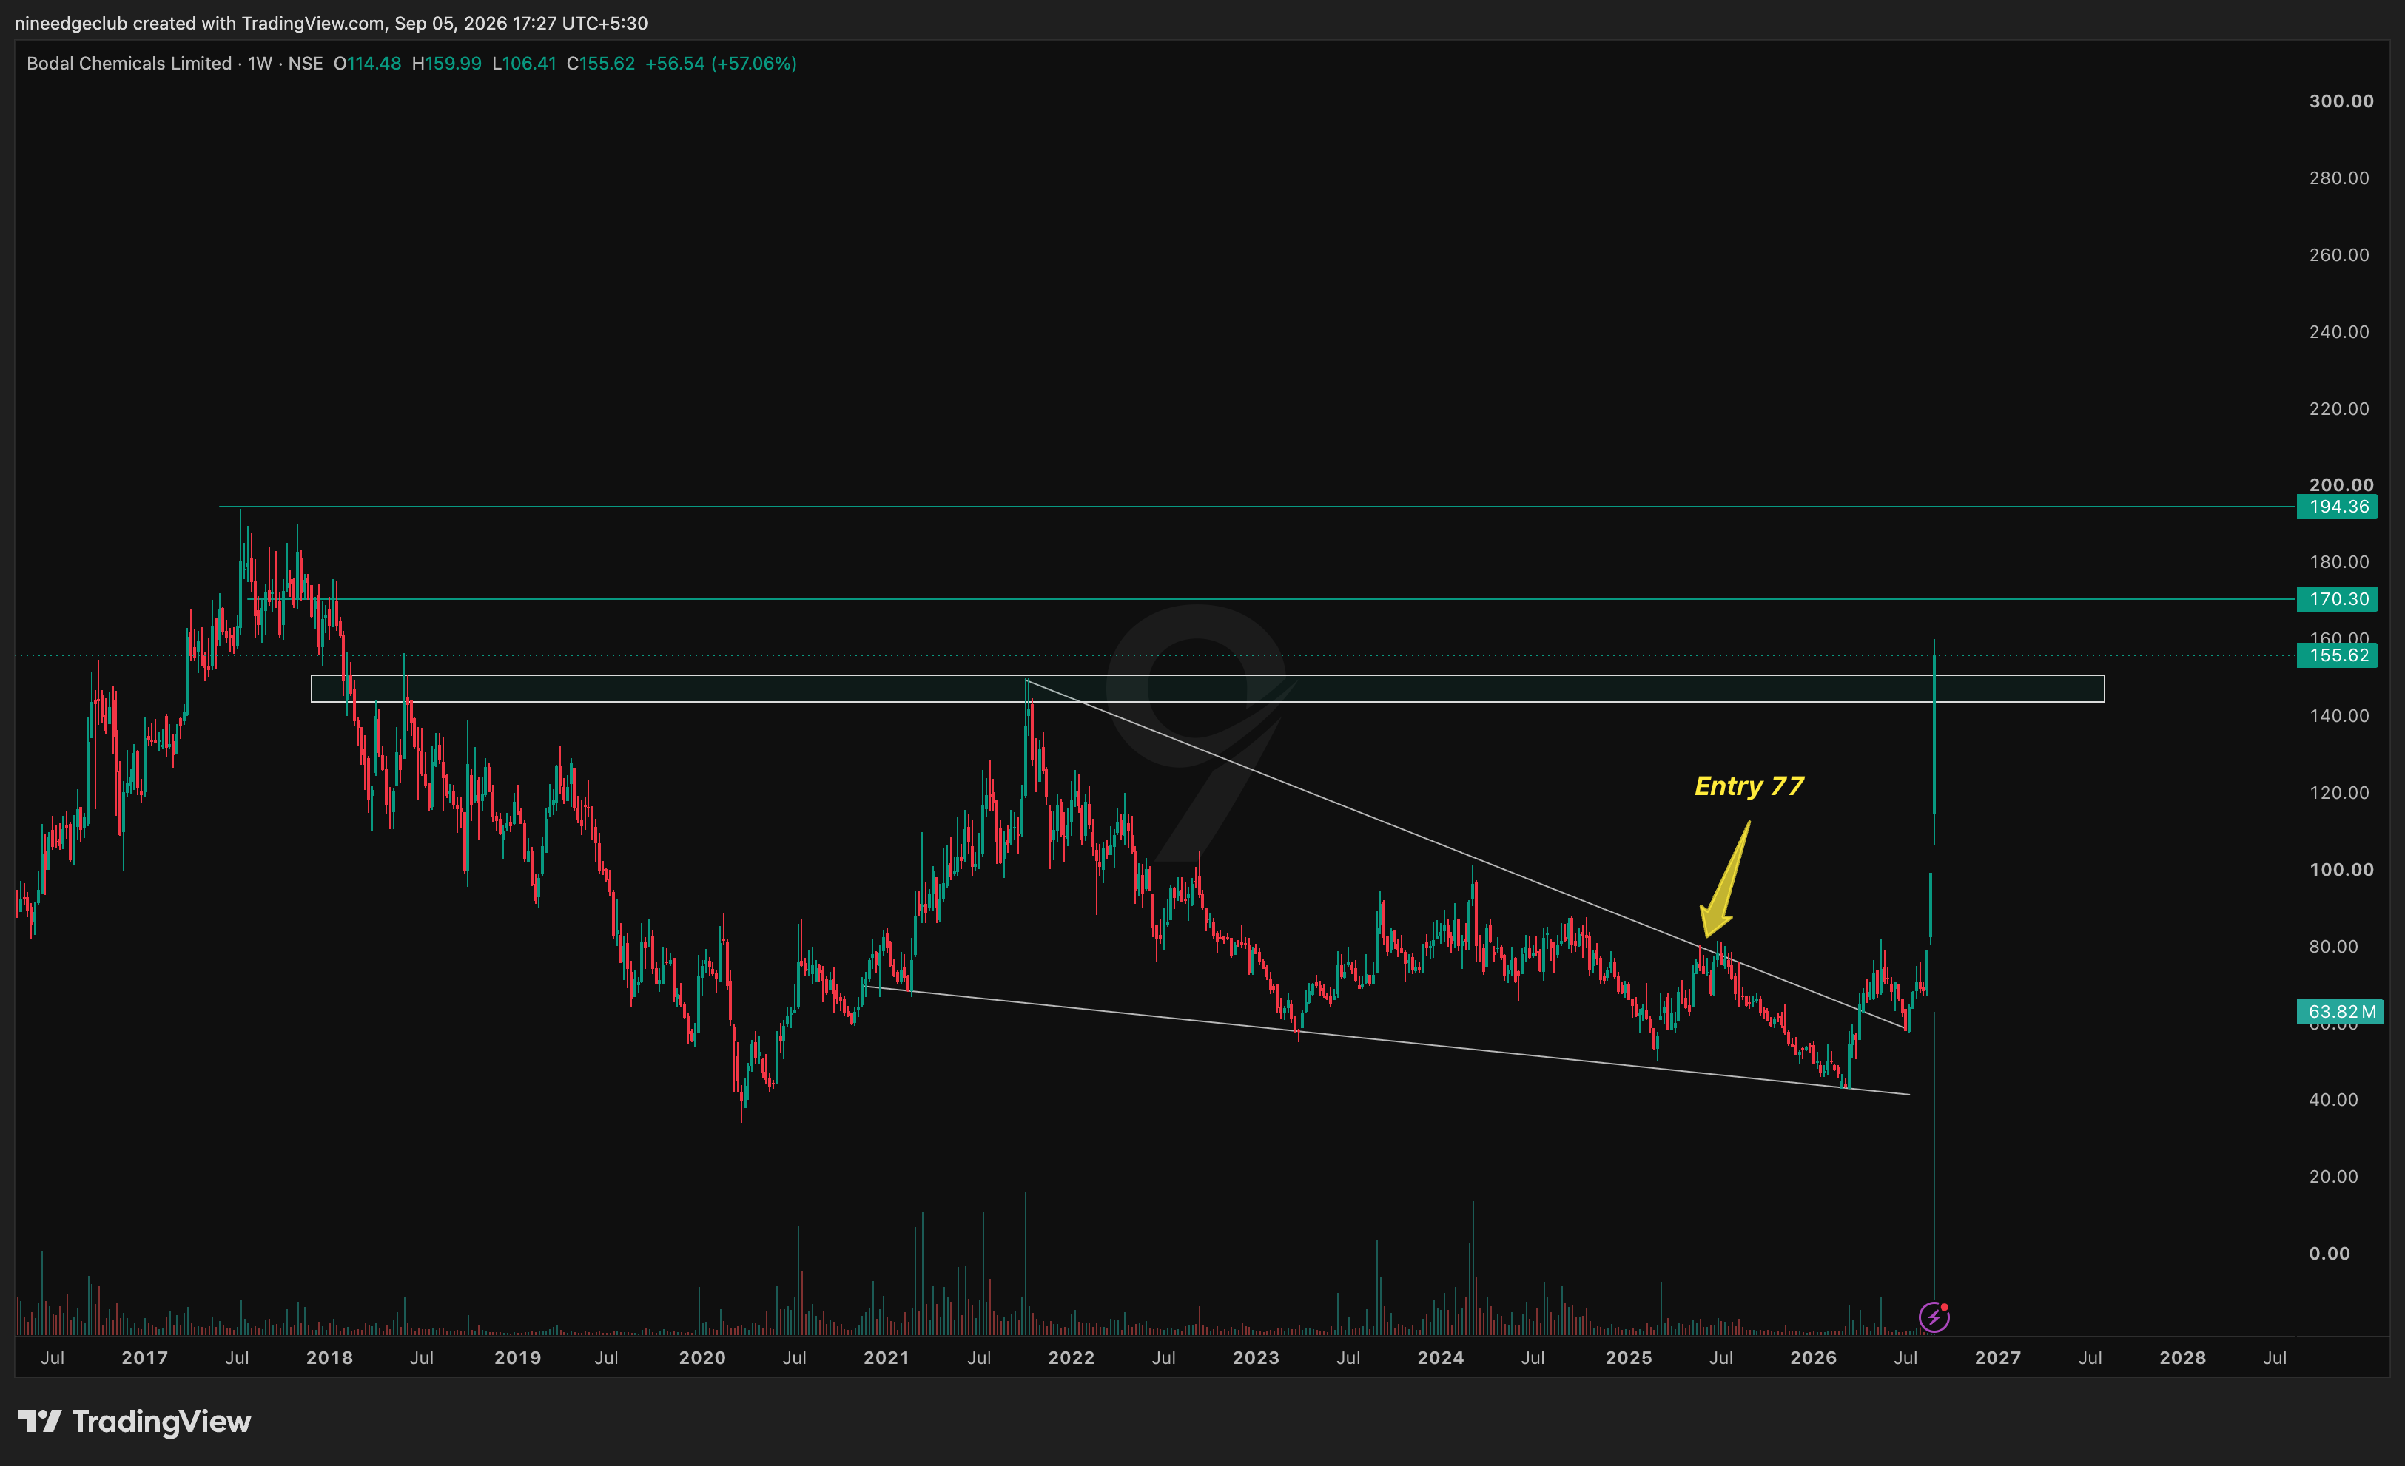Image resolution: width=2405 pixels, height=1466 pixels.
Task: Click the high value H159.99
Action: pos(446,64)
